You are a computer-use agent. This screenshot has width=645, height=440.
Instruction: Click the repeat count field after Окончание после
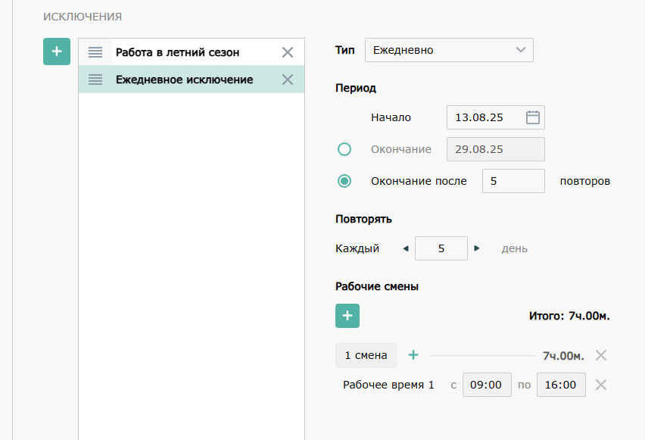[513, 181]
